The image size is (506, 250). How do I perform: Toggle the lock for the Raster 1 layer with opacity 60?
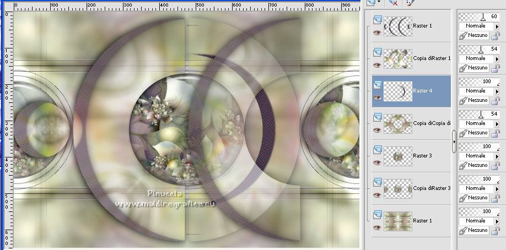[495, 36]
